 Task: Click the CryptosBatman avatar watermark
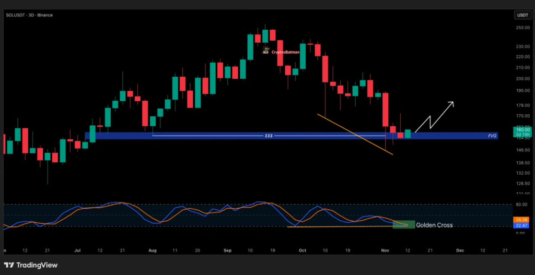(266, 51)
